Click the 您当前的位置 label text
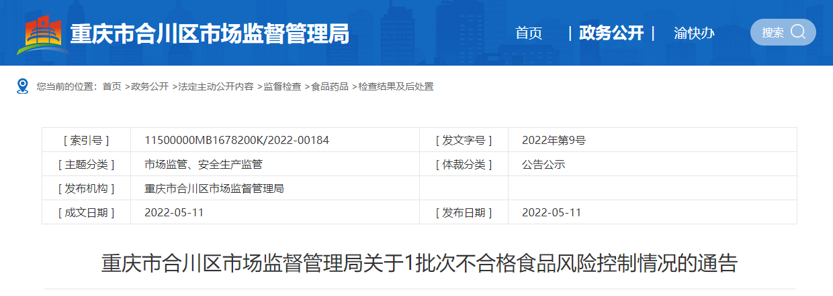 pos(67,86)
